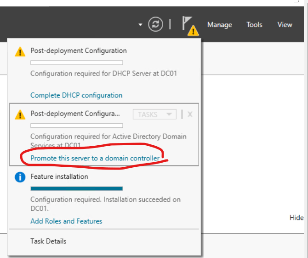This screenshot has height=258, width=308.
Task: Click Promote this server to a domain controller
Action: pos(95,158)
